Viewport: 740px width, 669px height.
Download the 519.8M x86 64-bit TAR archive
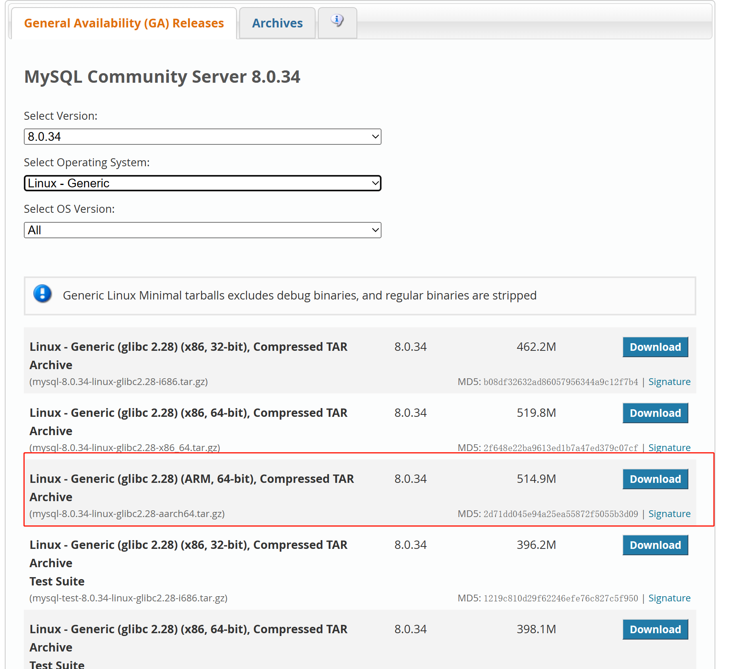tap(655, 413)
